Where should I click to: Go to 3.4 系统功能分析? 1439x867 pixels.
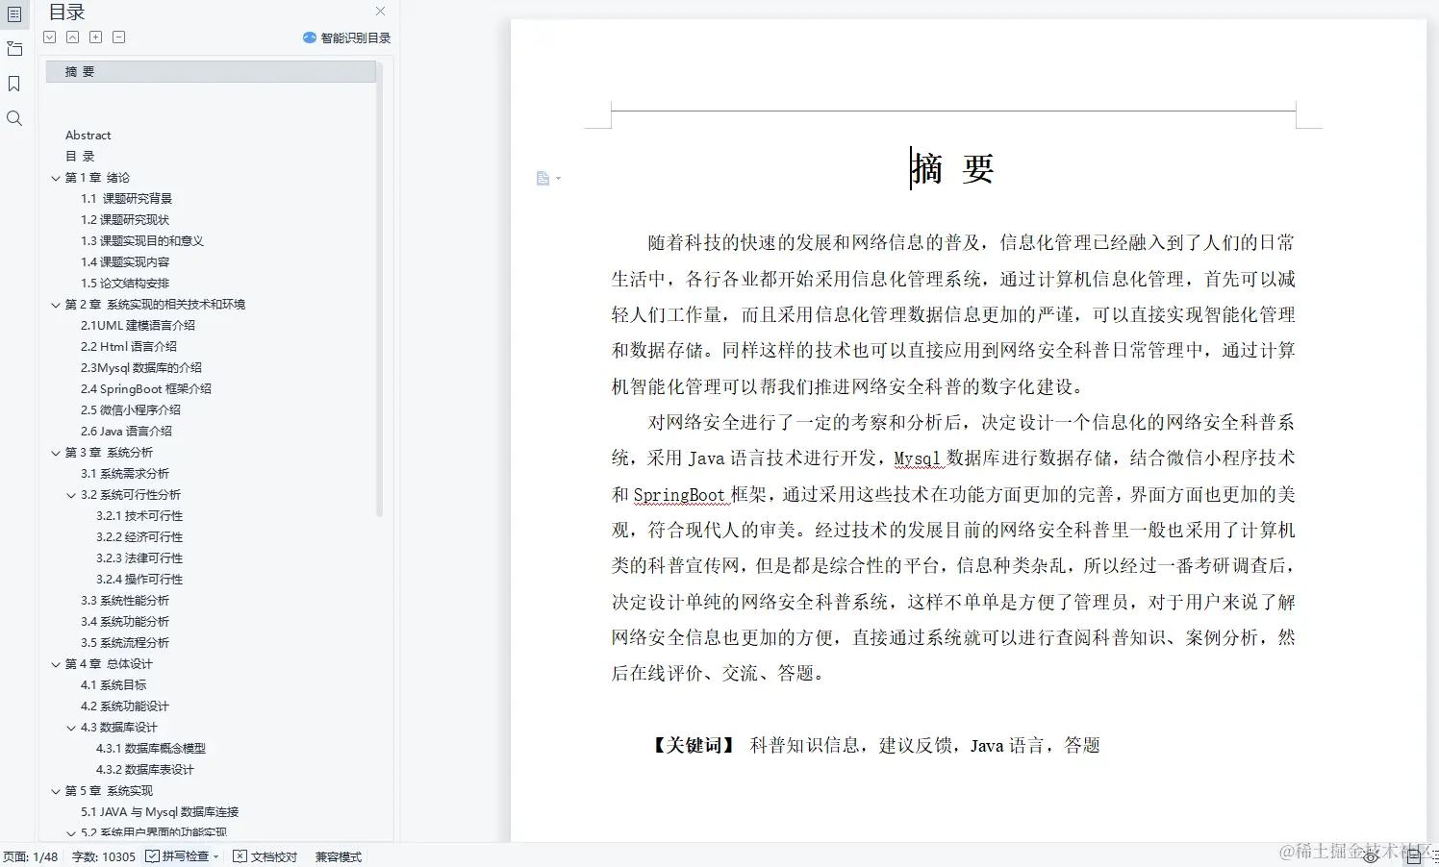[125, 622]
